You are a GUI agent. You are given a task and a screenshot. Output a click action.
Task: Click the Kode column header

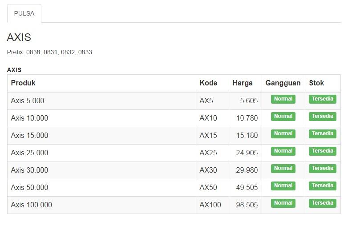pos(212,83)
